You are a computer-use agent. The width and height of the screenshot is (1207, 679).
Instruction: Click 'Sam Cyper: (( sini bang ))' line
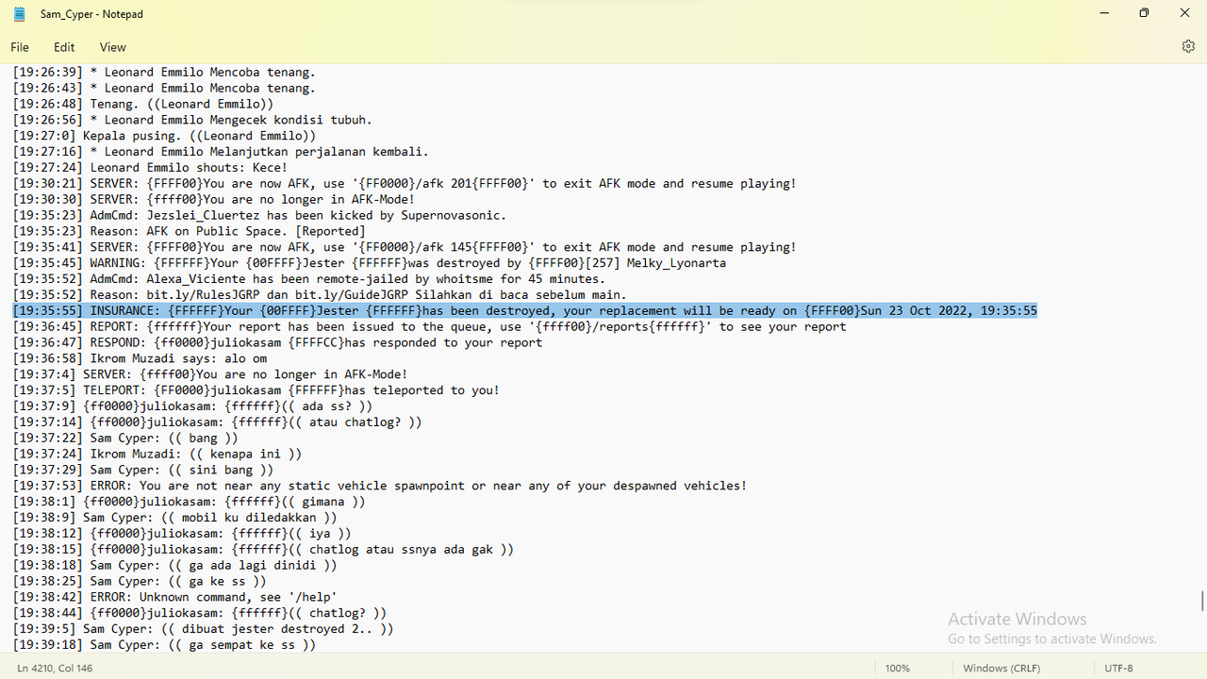143,470
